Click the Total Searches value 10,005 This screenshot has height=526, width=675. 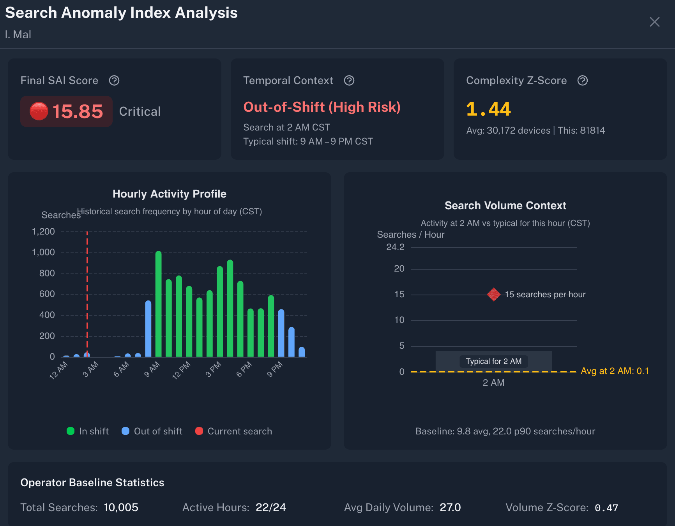click(x=121, y=507)
